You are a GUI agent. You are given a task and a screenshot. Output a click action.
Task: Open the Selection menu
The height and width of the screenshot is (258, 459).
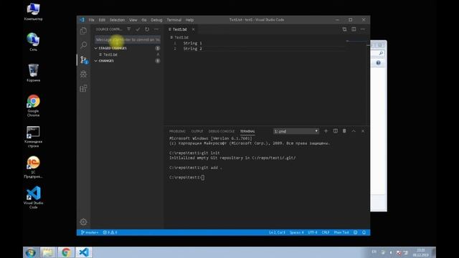coord(117,20)
